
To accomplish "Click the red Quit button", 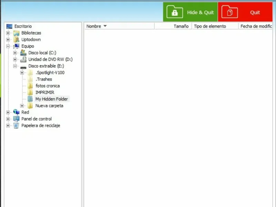I will [245, 12].
